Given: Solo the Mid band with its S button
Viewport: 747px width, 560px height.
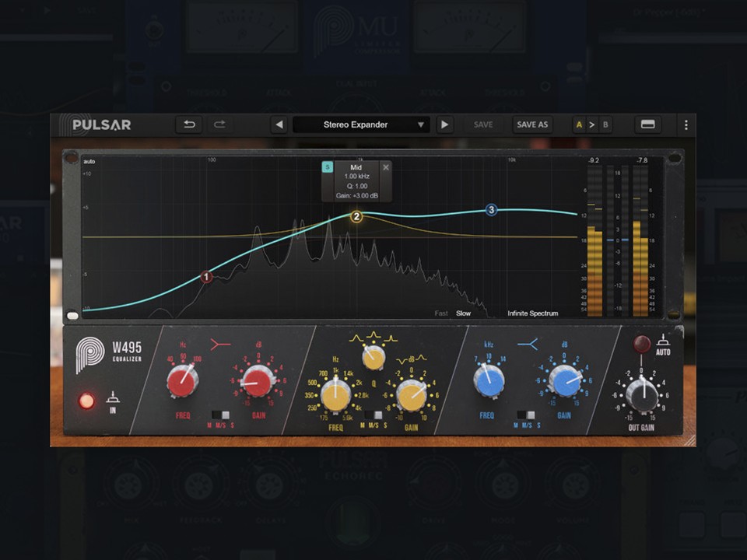Looking at the screenshot, I should pyautogui.click(x=328, y=167).
